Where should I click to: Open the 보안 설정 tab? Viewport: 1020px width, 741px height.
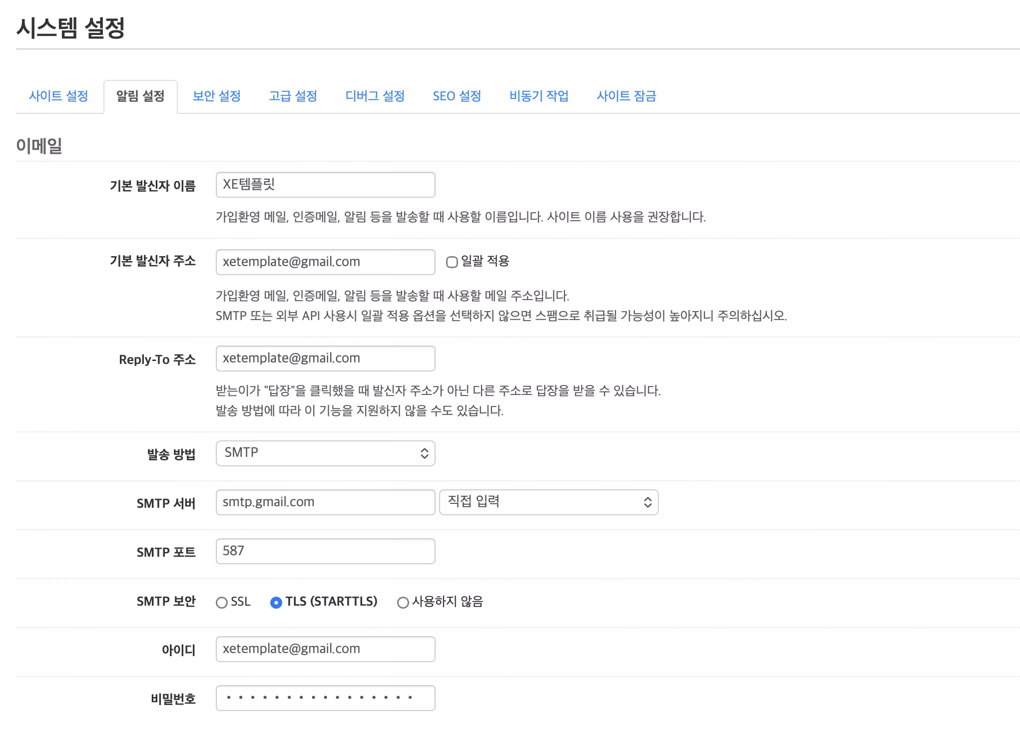click(x=216, y=96)
